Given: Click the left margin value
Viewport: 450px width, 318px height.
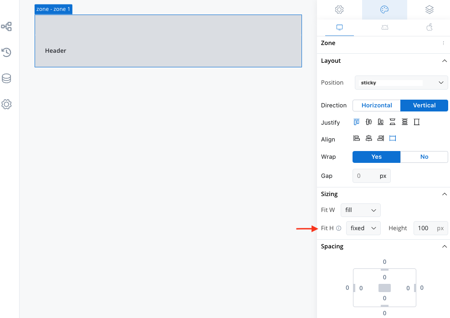Looking at the screenshot, I should (x=347, y=288).
